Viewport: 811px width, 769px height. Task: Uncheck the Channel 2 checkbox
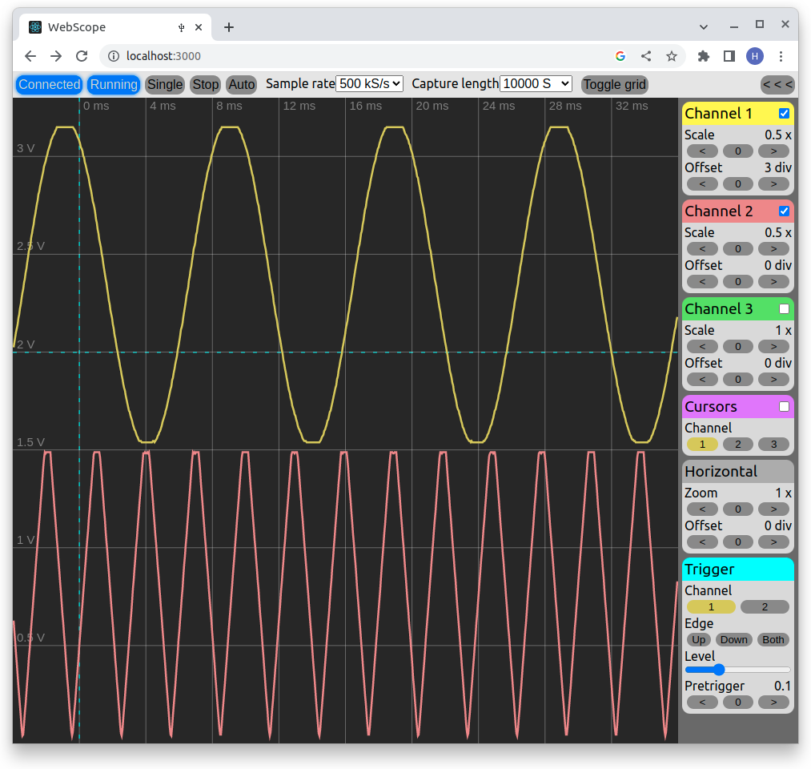pos(784,211)
